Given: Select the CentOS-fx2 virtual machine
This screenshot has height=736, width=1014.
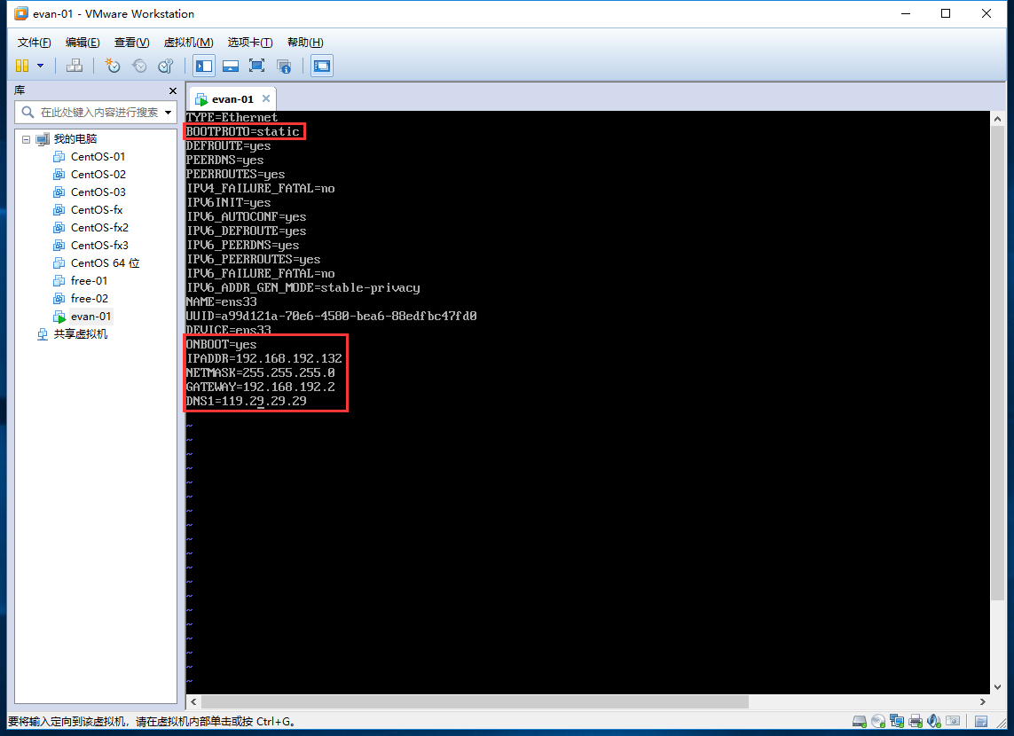Looking at the screenshot, I should [99, 228].
